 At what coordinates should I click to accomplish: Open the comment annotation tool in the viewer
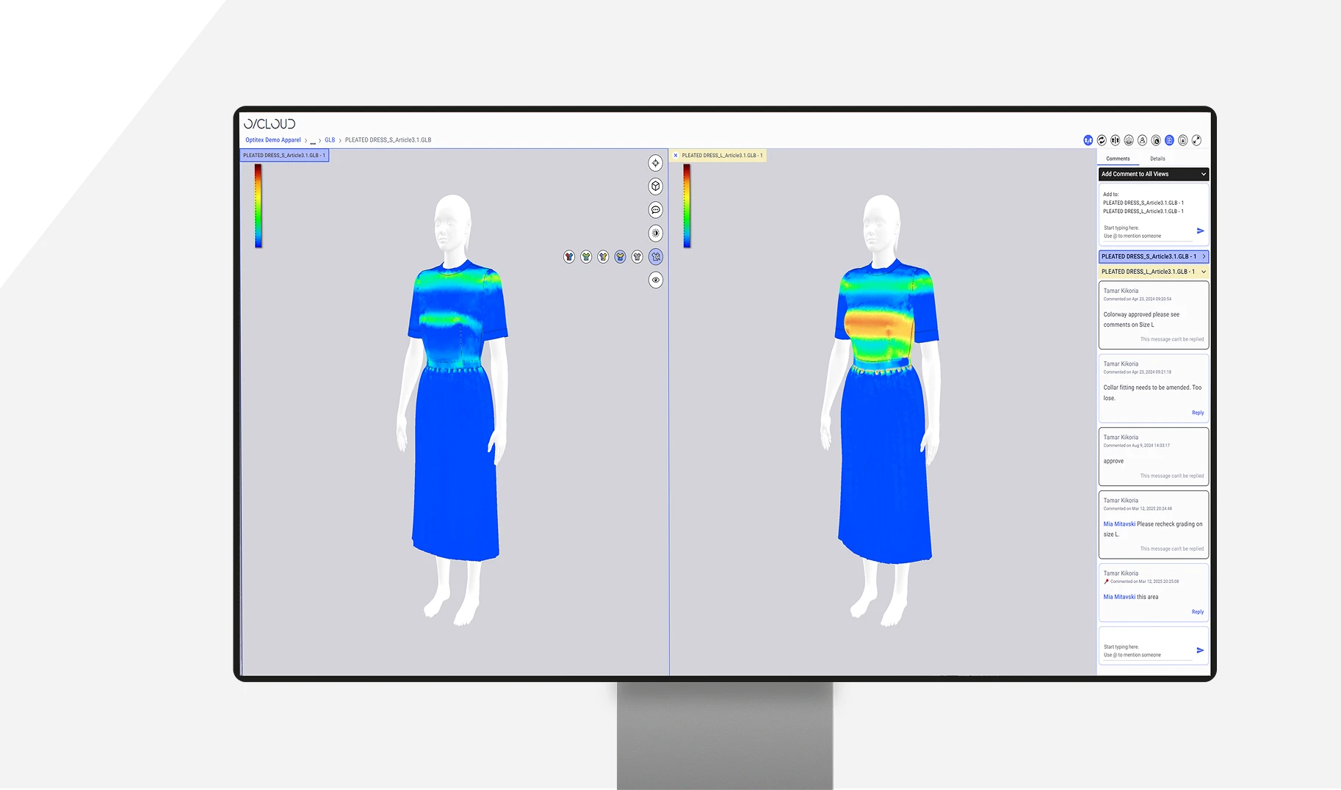(x=656, y=210)
